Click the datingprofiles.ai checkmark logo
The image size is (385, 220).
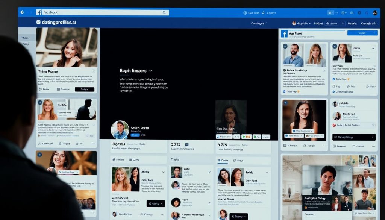[x=39, y=22]
